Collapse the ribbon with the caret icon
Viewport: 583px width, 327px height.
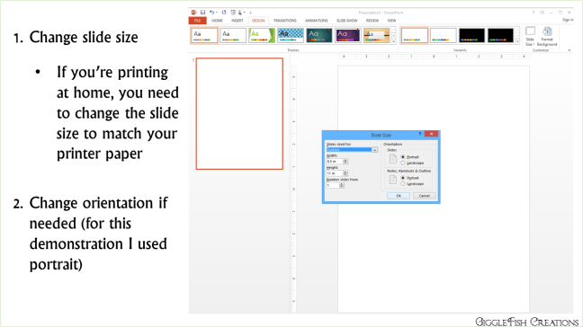point(570,50)
